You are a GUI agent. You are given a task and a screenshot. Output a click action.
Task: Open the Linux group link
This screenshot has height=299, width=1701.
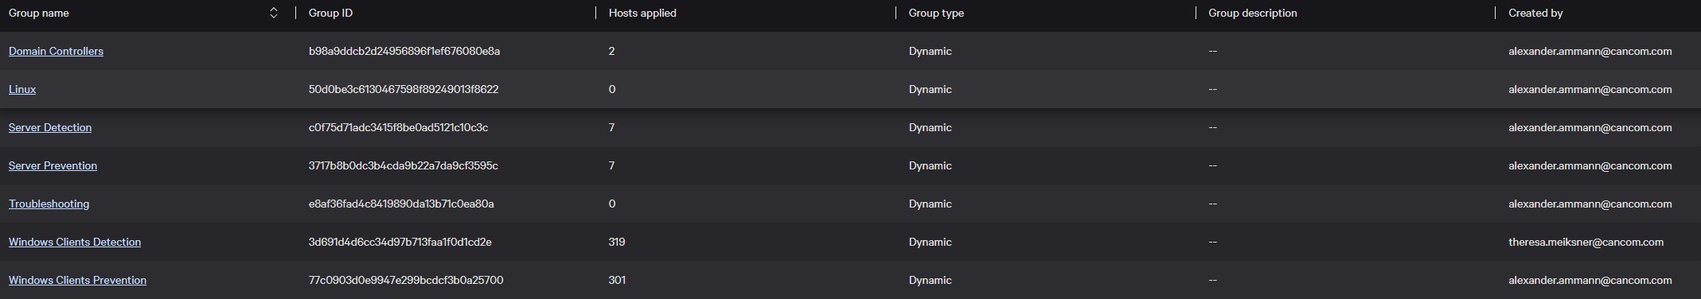(x=22, y=89)
